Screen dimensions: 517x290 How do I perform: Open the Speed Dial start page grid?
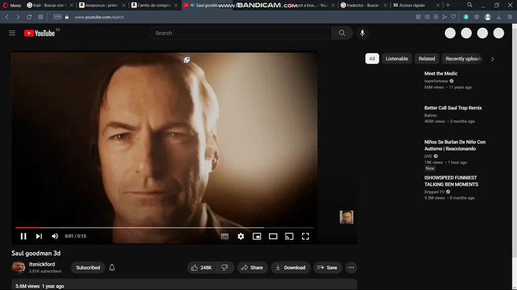pos(41,17)
